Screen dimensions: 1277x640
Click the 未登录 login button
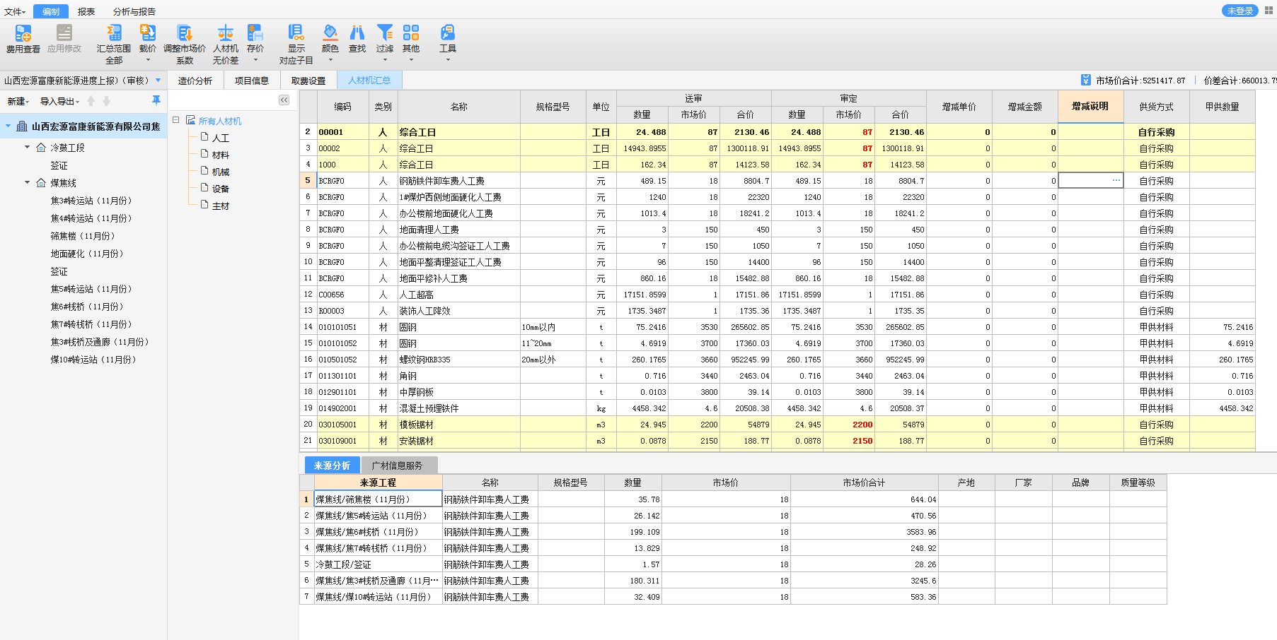tap(1240, 11)
